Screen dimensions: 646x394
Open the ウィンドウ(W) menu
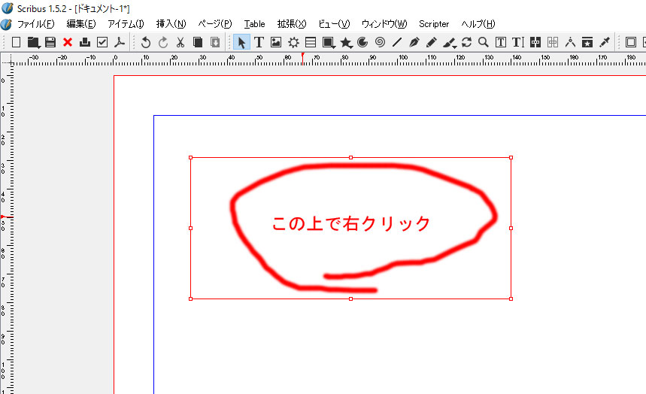click(x=384, y=24)
